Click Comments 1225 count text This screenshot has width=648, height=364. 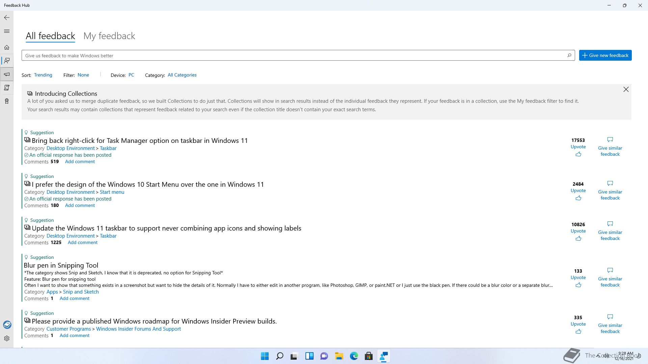pos(43,242)
